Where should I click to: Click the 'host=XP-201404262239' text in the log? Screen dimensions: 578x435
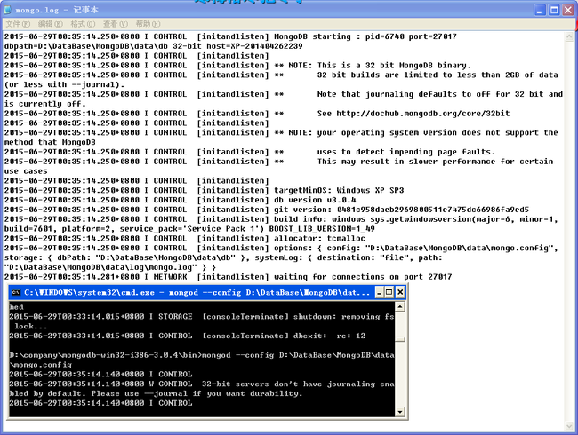[254, 46]
